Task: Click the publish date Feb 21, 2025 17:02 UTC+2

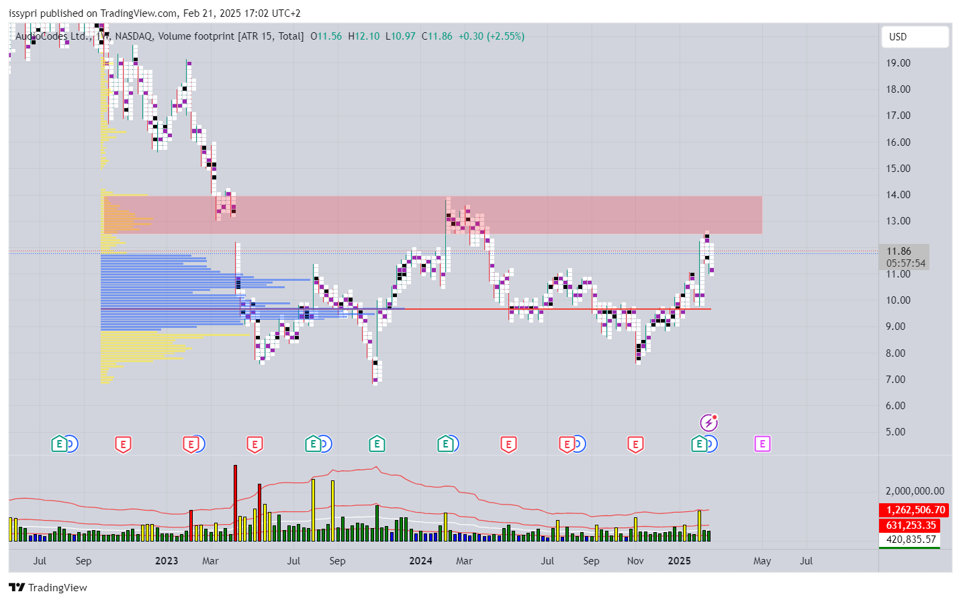Action: point(242,13)
